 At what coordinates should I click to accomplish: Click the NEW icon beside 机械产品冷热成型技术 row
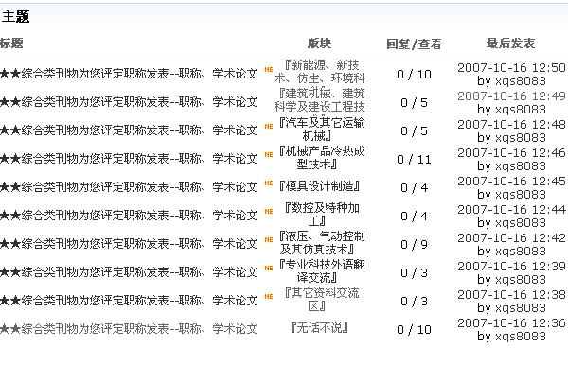click(269, 154)
